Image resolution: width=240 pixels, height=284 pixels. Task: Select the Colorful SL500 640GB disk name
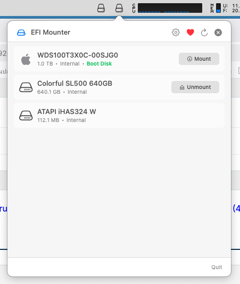click(x=75, y=84)
